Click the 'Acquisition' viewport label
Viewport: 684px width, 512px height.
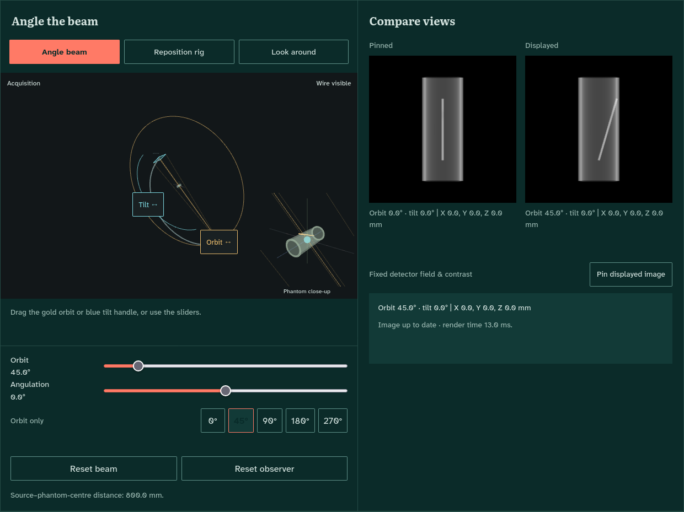click(24, 83)
